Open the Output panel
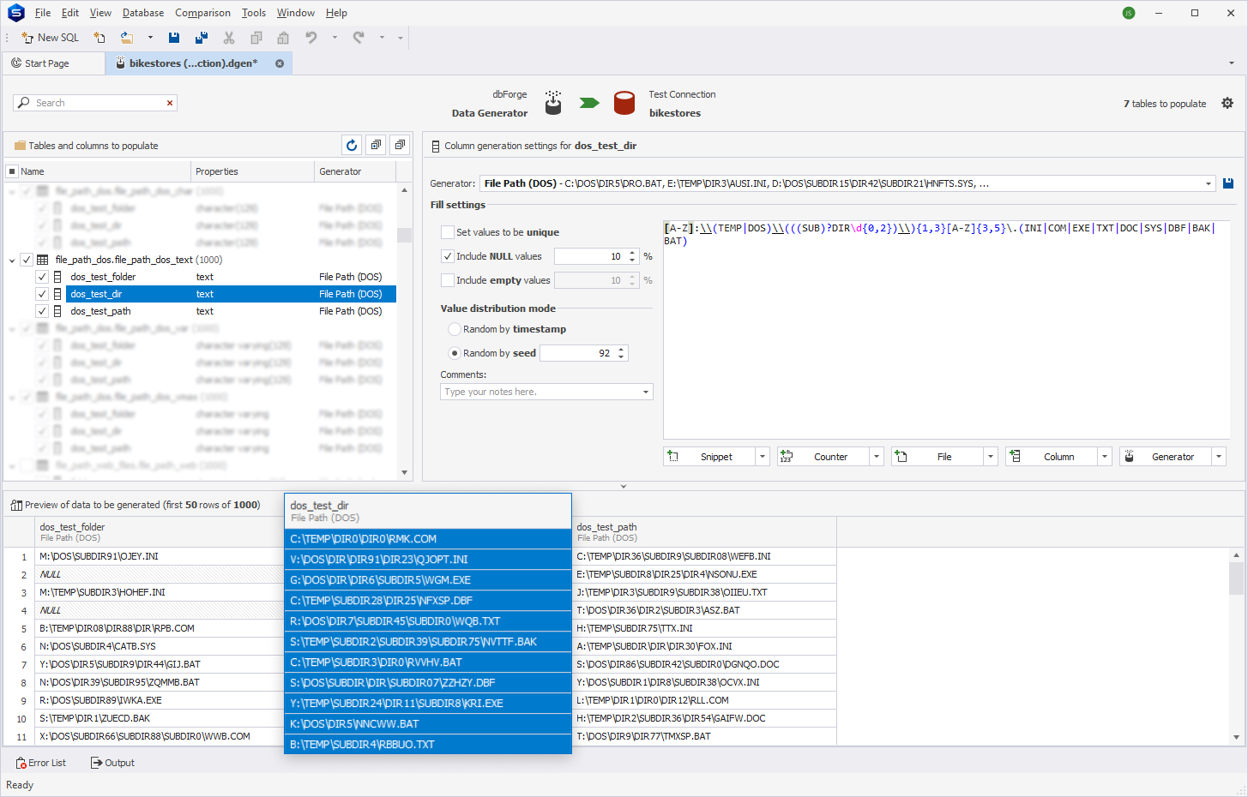The image size is (1248, 797). pyautogui.click(x=112, y=763)
